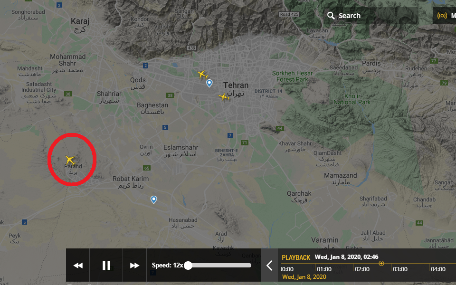Screen dimensions: 456x285
Task: Pause the flight playback
Action: [x=106, y=265]
